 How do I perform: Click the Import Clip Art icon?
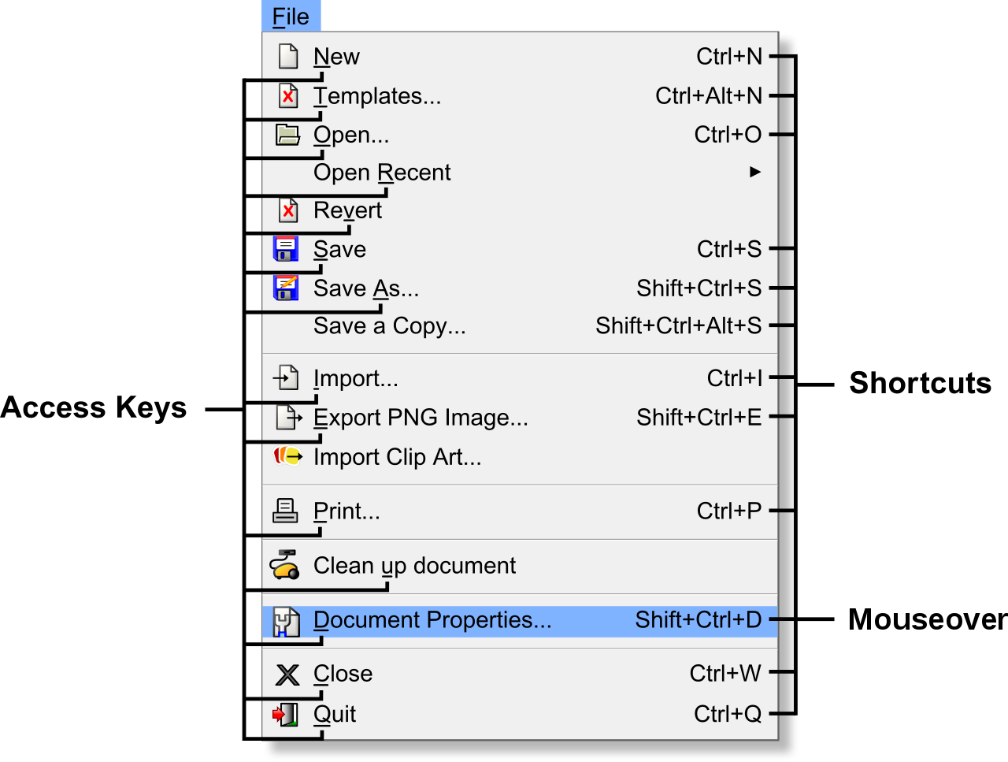tap(287, 456)
